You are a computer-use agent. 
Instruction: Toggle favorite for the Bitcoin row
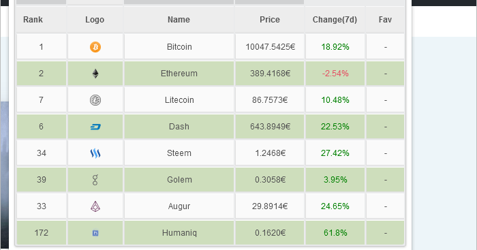click(386, 47)
